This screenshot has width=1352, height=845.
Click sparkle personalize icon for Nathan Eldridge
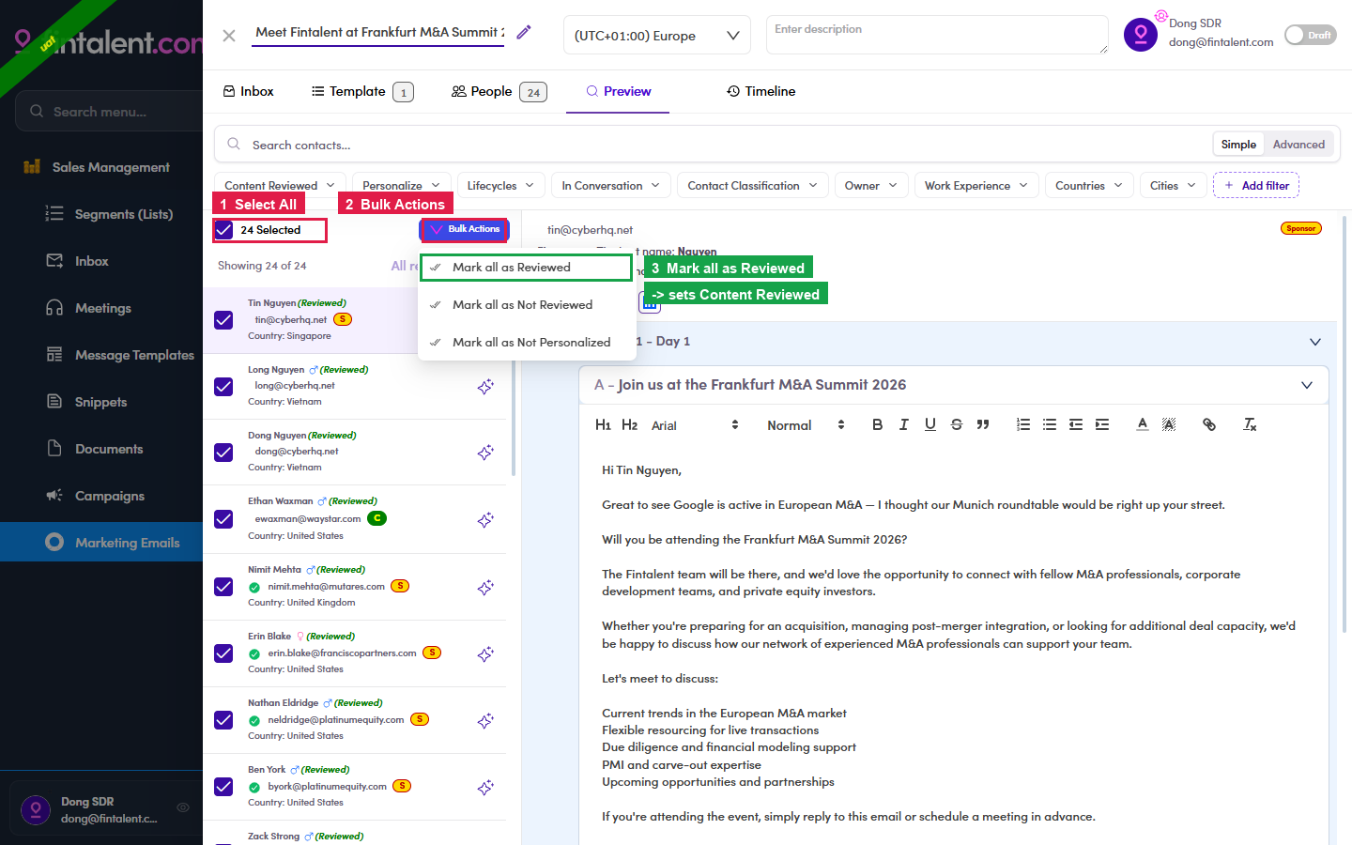[485, 721]
